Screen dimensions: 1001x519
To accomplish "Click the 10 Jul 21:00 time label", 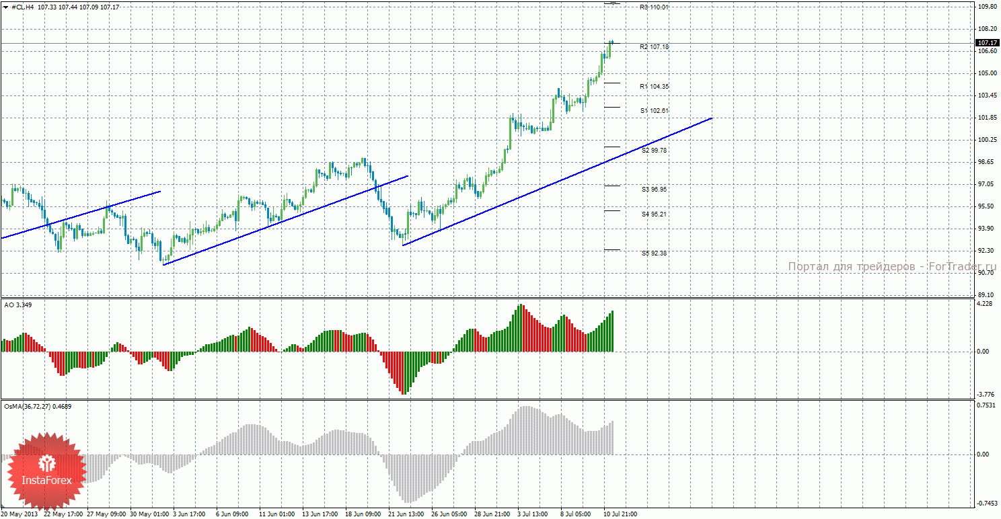I will 620,514.
